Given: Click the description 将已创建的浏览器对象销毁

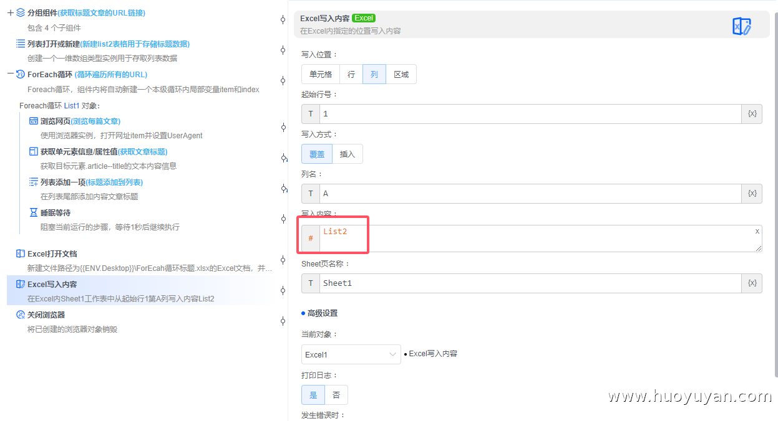Looking at the screenshot, I should click(x=72, y=329).
